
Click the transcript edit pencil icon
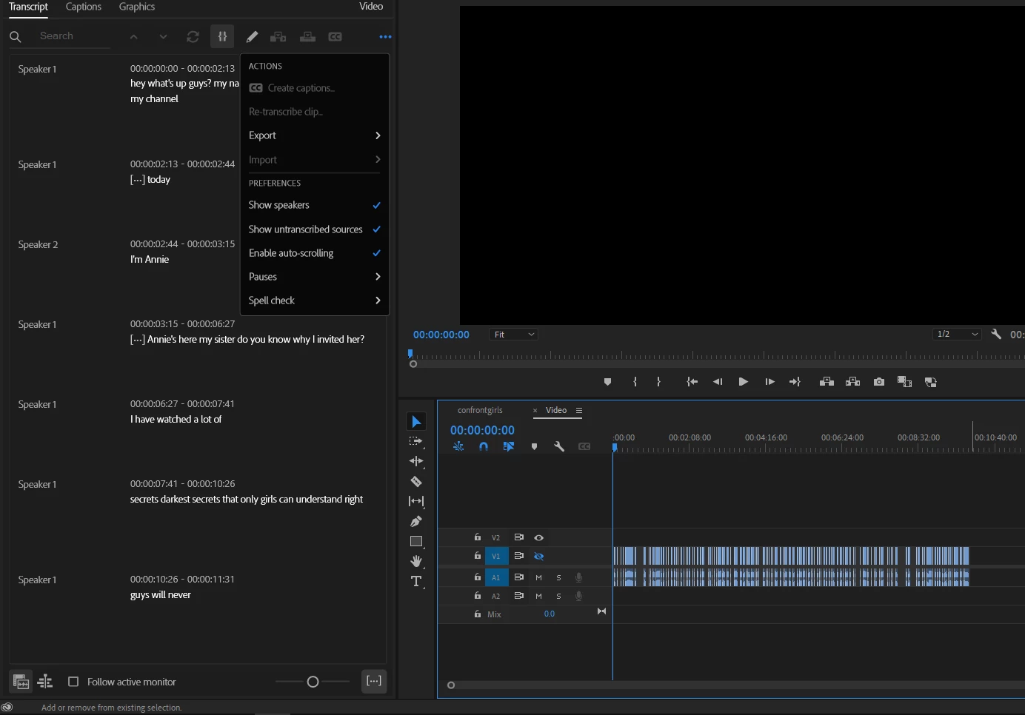coord(253,36)
